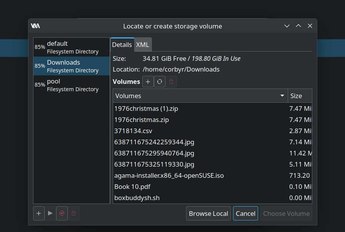Viewport: 345px width, 232px height.
Task: Click the delete pool trash icon
Action: click(x=73, y=213)
